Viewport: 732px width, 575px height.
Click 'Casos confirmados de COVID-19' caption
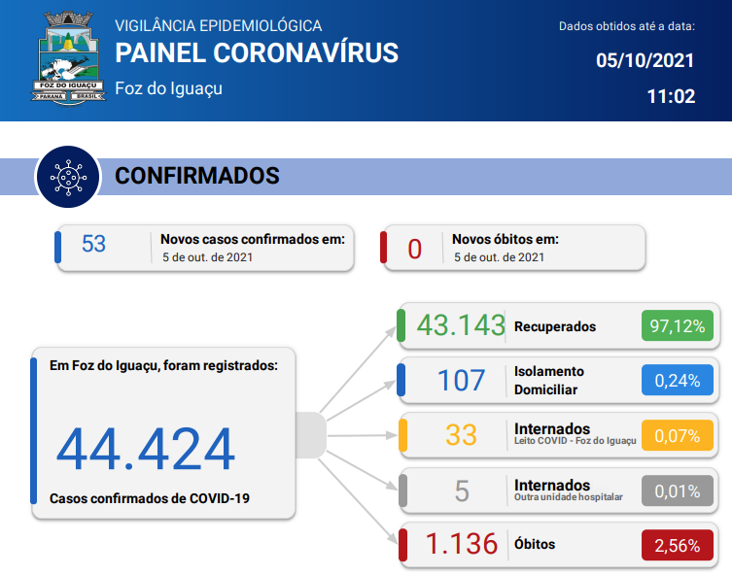click(150, 498)
